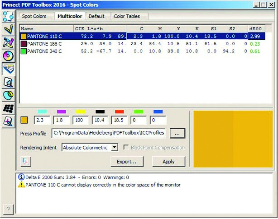This screenshot has height=219, width=278.
Task: Sort by the dE00 column header
Action: tap(256, 28)
